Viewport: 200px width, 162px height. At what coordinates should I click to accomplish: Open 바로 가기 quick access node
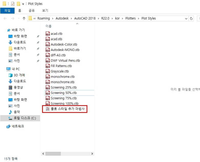click(x=16, y=30)
